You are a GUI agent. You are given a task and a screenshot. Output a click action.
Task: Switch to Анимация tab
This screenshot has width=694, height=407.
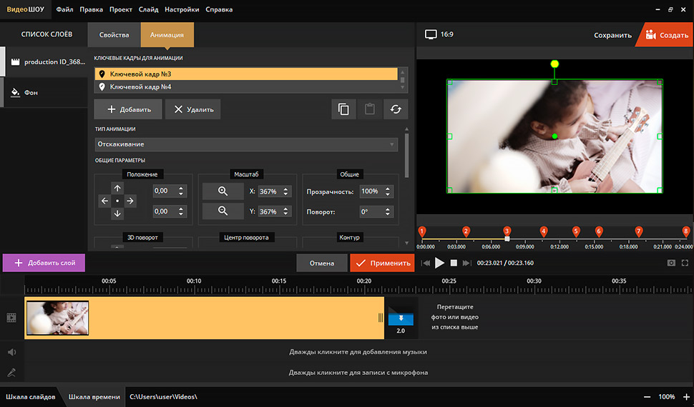click(167, 35)
